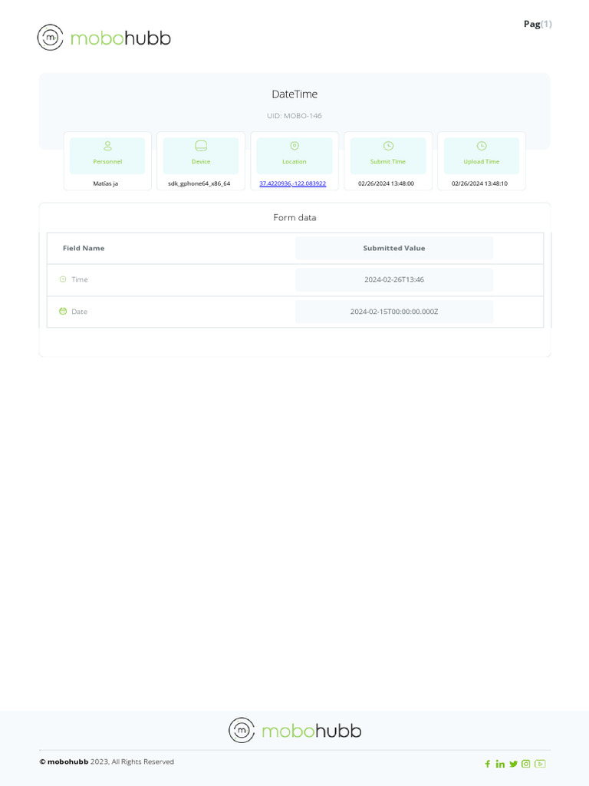Screen dimensions: 589x786
Task: Click the Submit Time card label
Action: (388, 161)
